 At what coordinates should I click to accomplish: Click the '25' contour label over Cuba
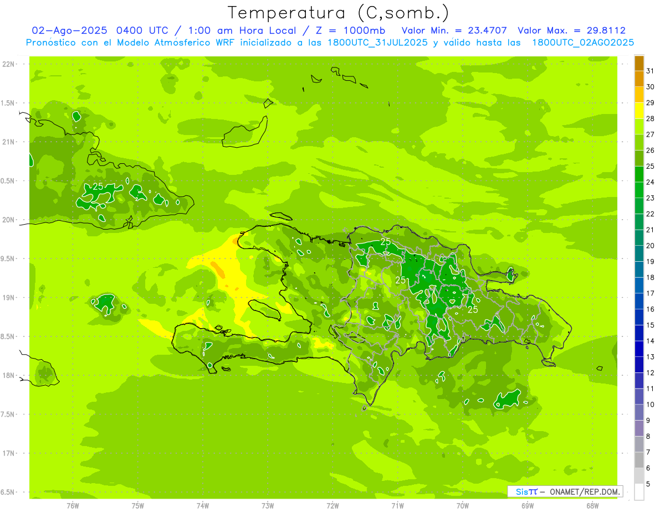(x=98, y=186)
